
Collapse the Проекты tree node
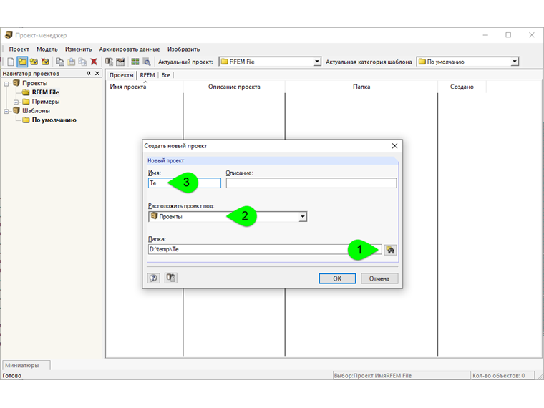(6, 84)
